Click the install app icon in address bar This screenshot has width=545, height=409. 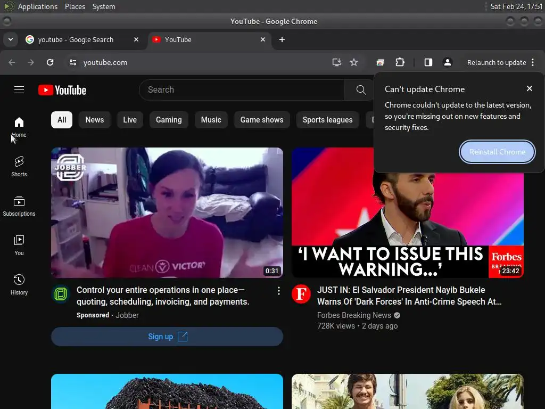[336, 62]
